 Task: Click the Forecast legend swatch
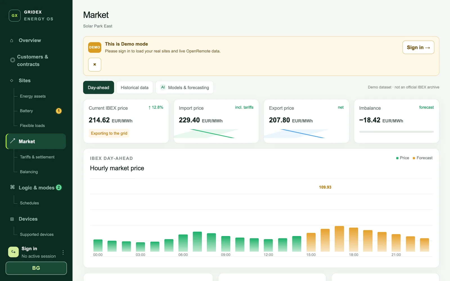click(x=414, y=158)
